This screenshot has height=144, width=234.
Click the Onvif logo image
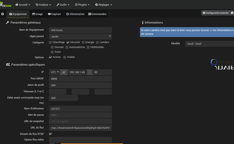[x=222, y=65]
